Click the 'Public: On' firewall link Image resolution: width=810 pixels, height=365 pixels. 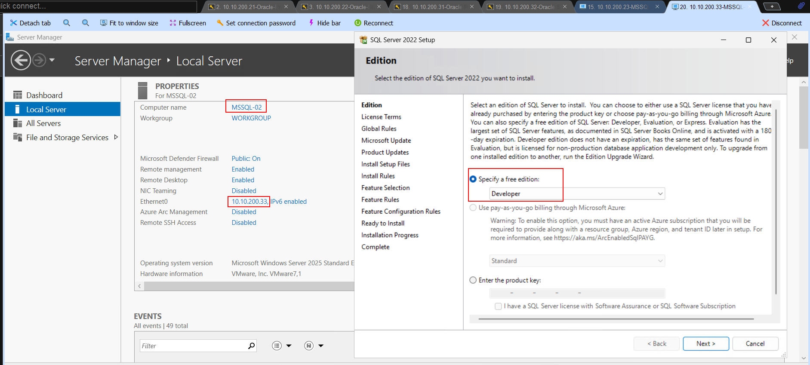pyautogui.click(x=246, y=159)
